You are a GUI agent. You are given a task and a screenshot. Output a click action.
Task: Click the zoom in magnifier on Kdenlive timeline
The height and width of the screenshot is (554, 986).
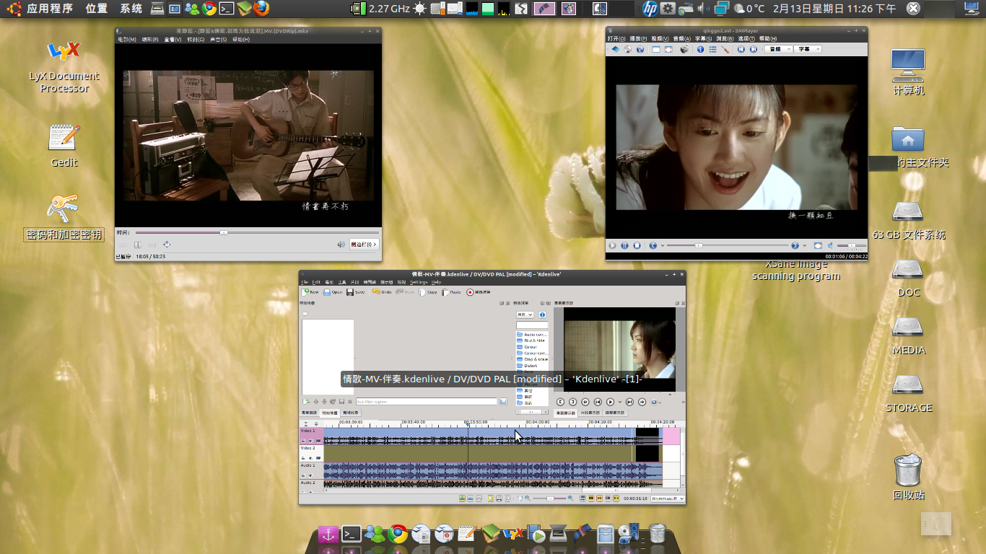tap(571, 498)
